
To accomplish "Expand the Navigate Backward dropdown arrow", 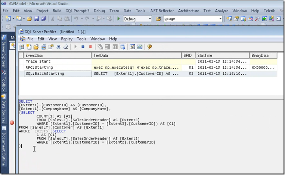I will [104, 19].
